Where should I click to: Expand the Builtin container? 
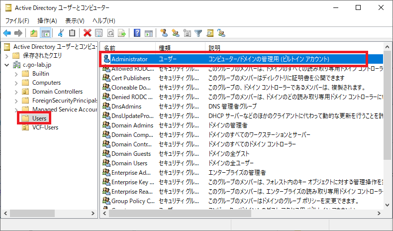coord(16,74)
